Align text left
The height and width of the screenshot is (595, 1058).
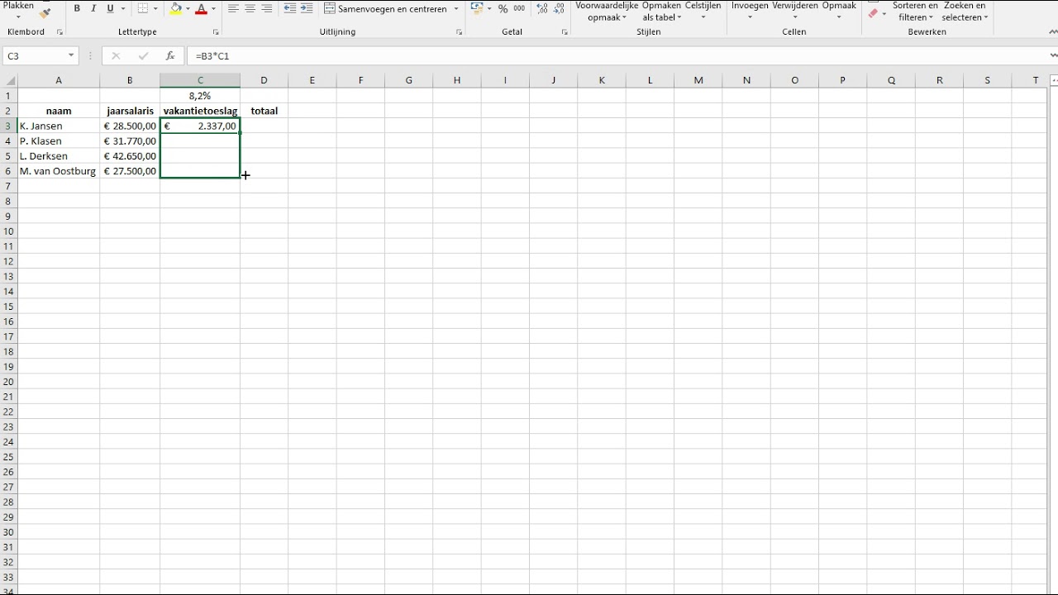233,8
